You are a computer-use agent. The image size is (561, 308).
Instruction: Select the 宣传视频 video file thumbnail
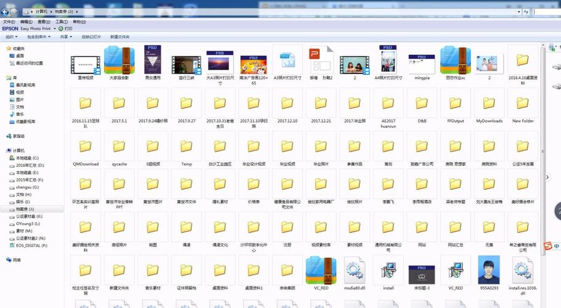pos(86,65)
